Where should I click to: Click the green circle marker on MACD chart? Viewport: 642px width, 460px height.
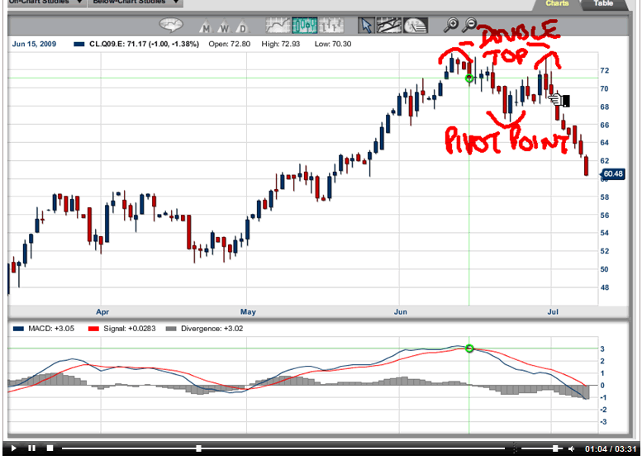tap(469, 349)
